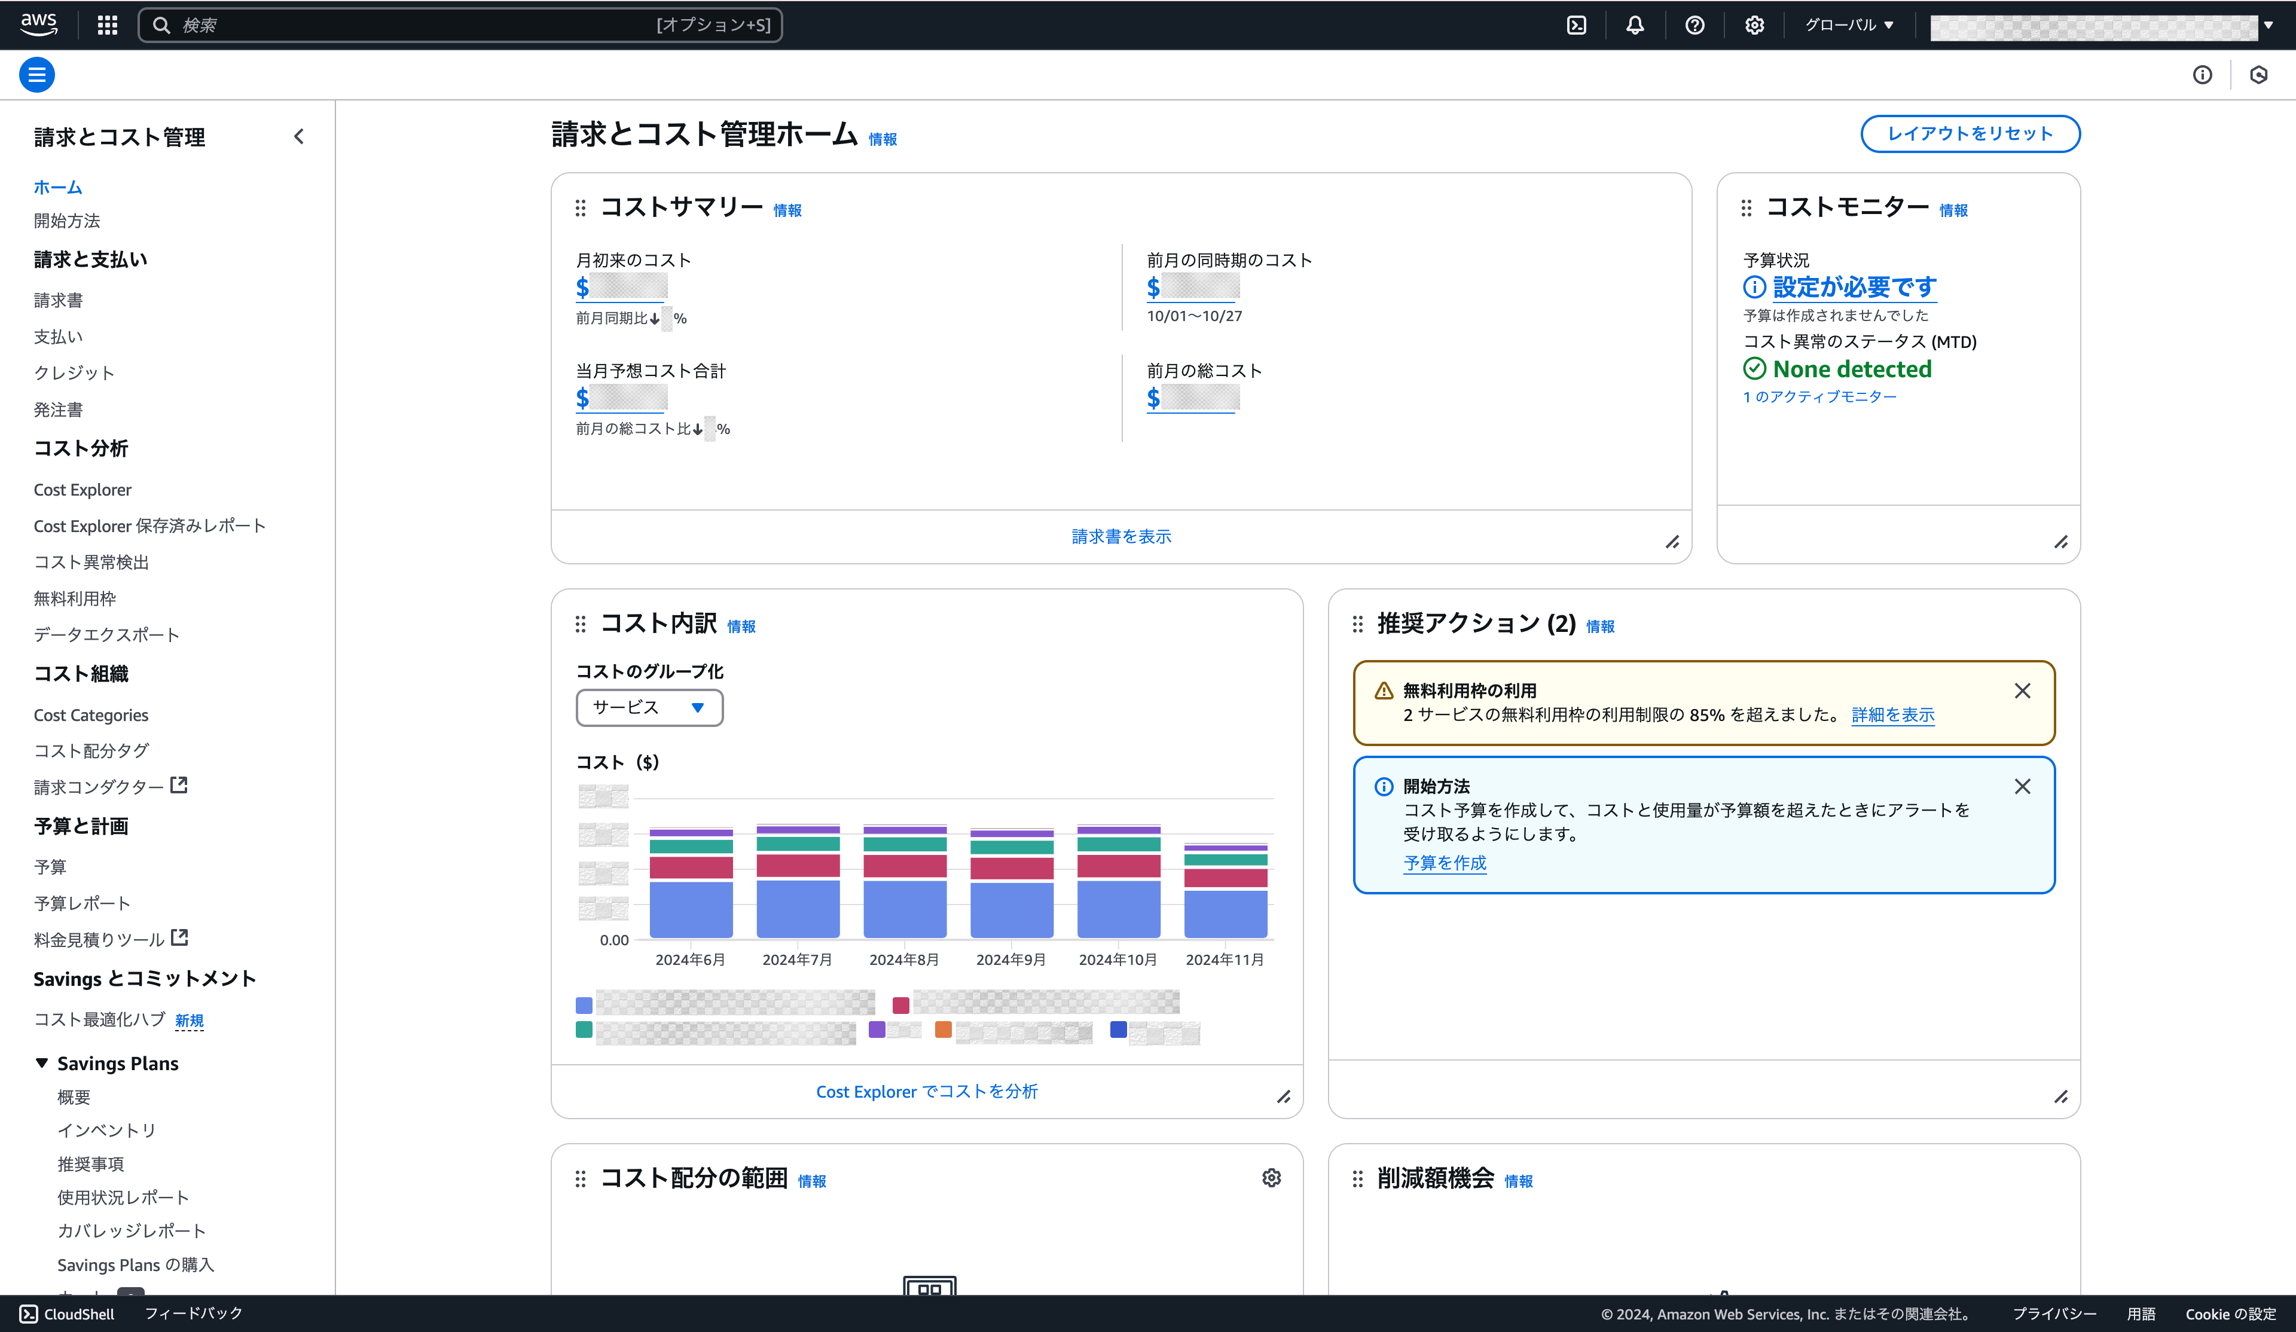Grab the コスト内訳 widget drag handle
The height and width of the screenshot is (1332, 2296).
(x=581, y=624)
